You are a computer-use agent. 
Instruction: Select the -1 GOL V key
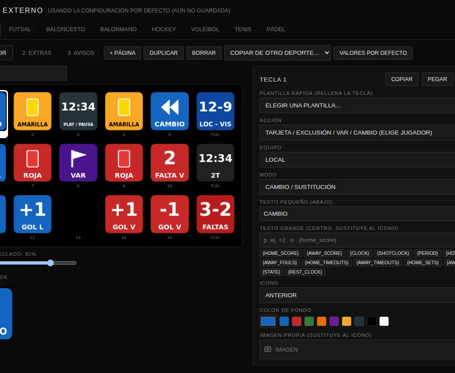170,214
